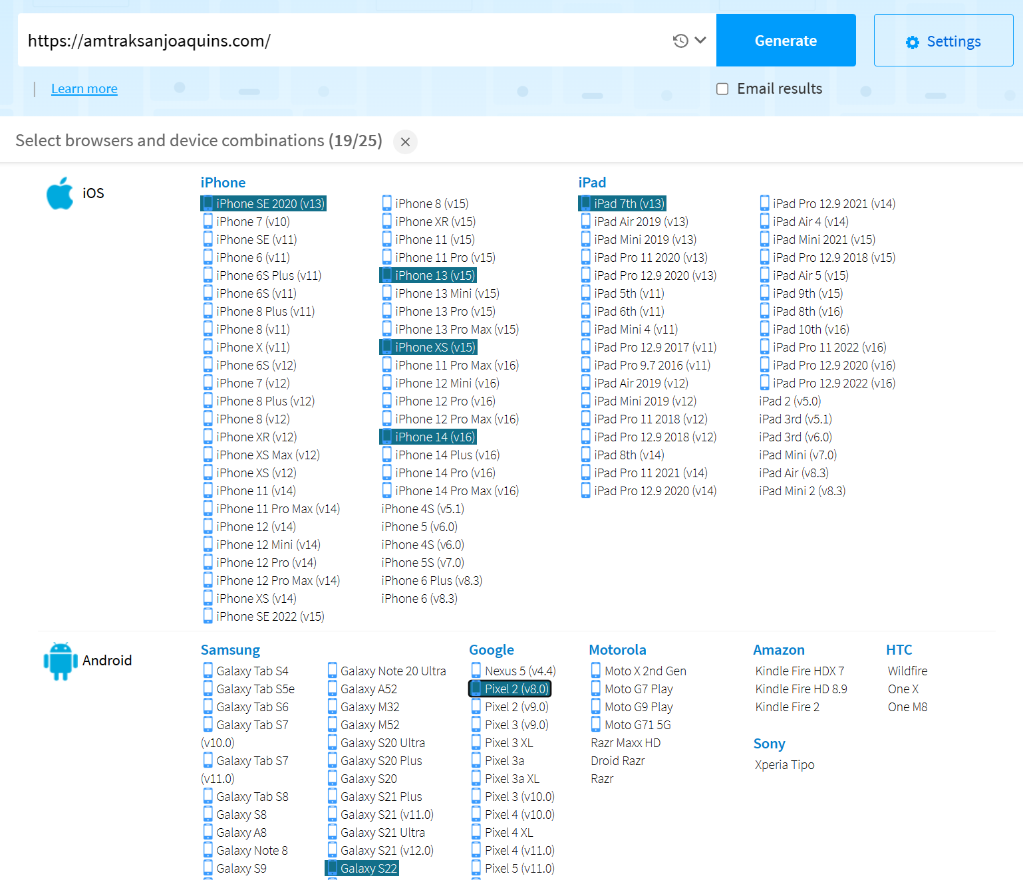Click the history clock icon in URL bar
This screenshot has width=1023, height=880.
tap(680, 41)
